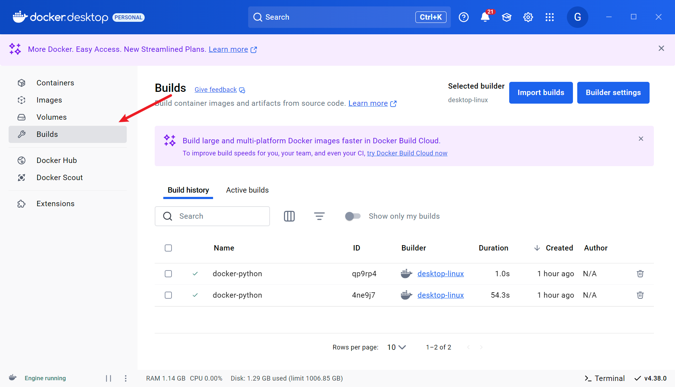Viewport: 675px width, 387px height.
Task: Open the Learning center graduation cap icon
Action: click(507, 17)
